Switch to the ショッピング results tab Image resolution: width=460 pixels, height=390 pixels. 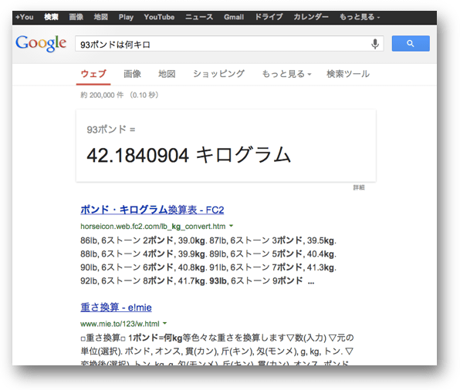tap(219, 74)
